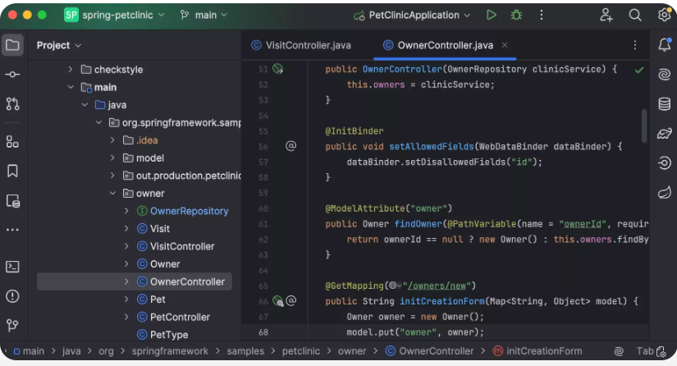Click the springframework breadcrumb
The width and height of the screenshot is (677, 366).
coord(170,351)
